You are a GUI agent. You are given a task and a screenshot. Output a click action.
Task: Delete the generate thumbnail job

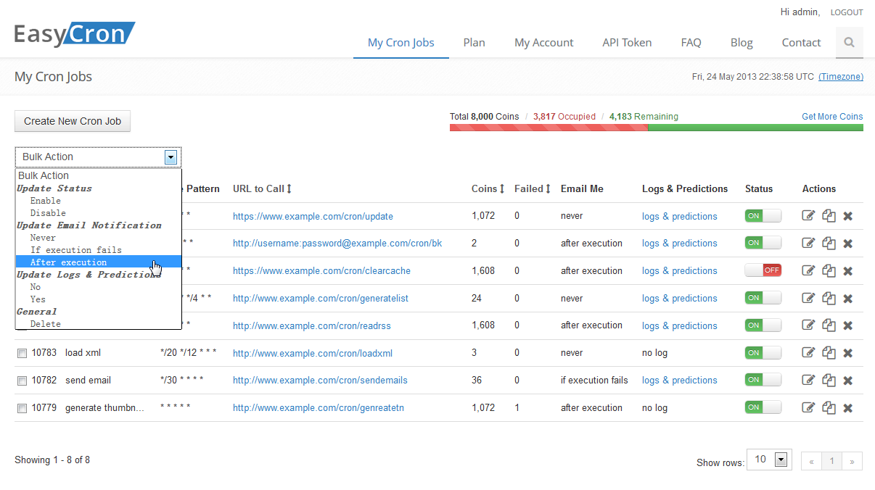tap(847, 408)
